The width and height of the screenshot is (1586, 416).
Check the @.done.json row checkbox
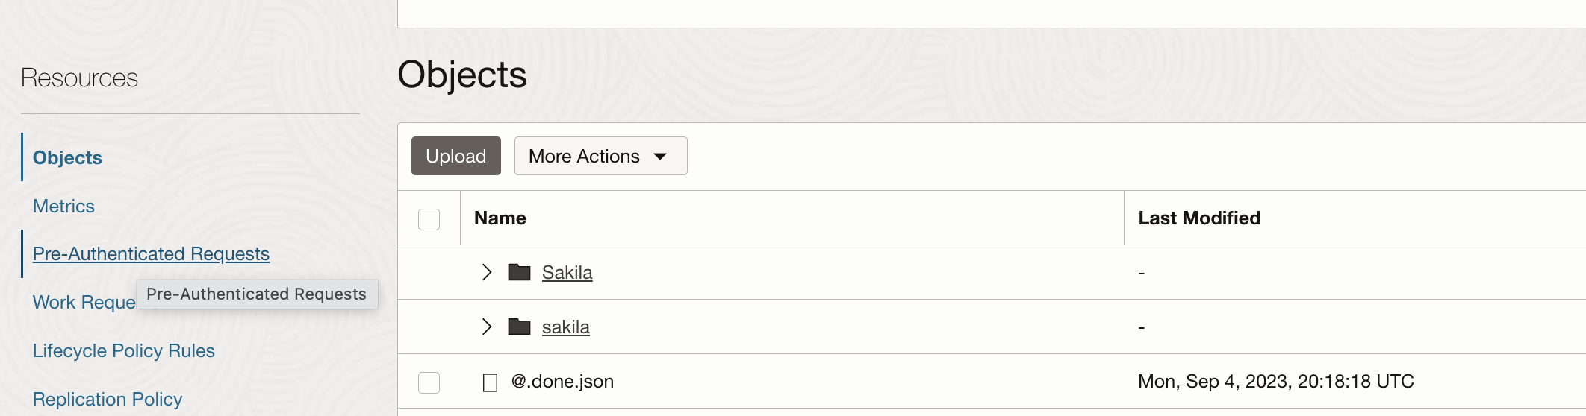click(429, 382)
